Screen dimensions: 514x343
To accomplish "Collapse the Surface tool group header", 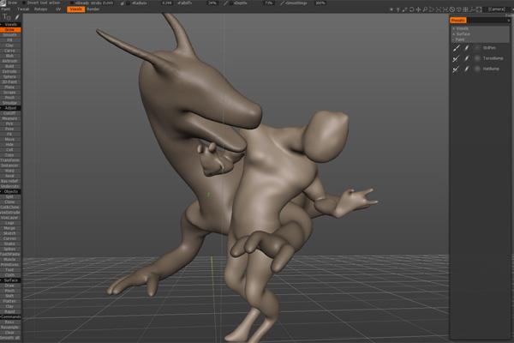I will [10, 280].
